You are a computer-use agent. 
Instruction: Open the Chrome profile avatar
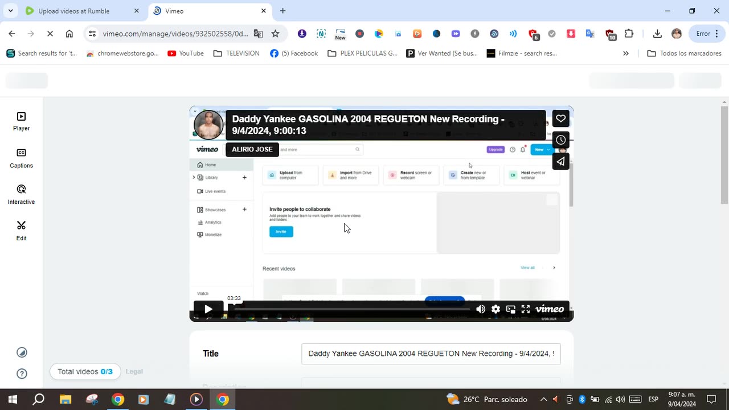coord(677,34)
